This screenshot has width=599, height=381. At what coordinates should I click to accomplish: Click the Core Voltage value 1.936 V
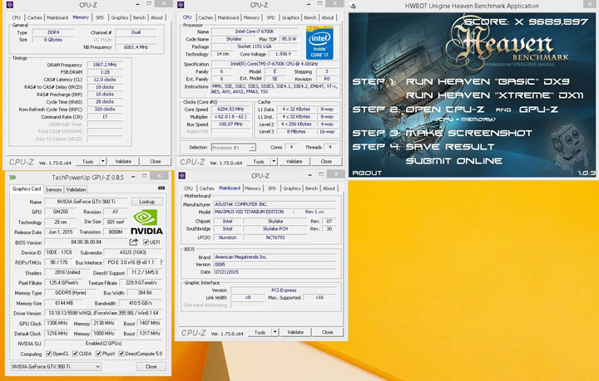[284, 54]
